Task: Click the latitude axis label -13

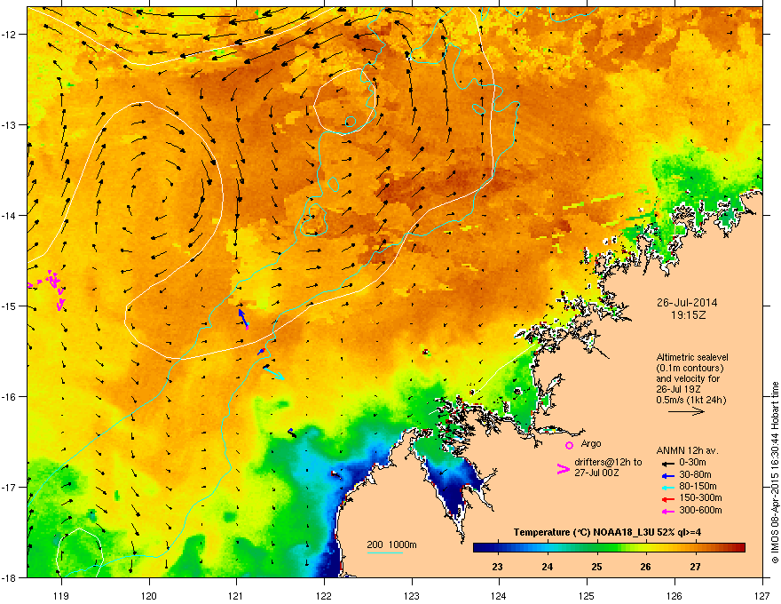Action: 10,125
